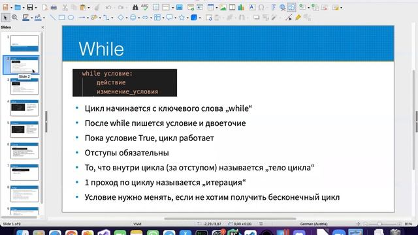This screenshot has width=418, height=235.
Task: Select slide 6 thumbnail in Slides panel
Action: pyautogui.click(x=24, y=151)
